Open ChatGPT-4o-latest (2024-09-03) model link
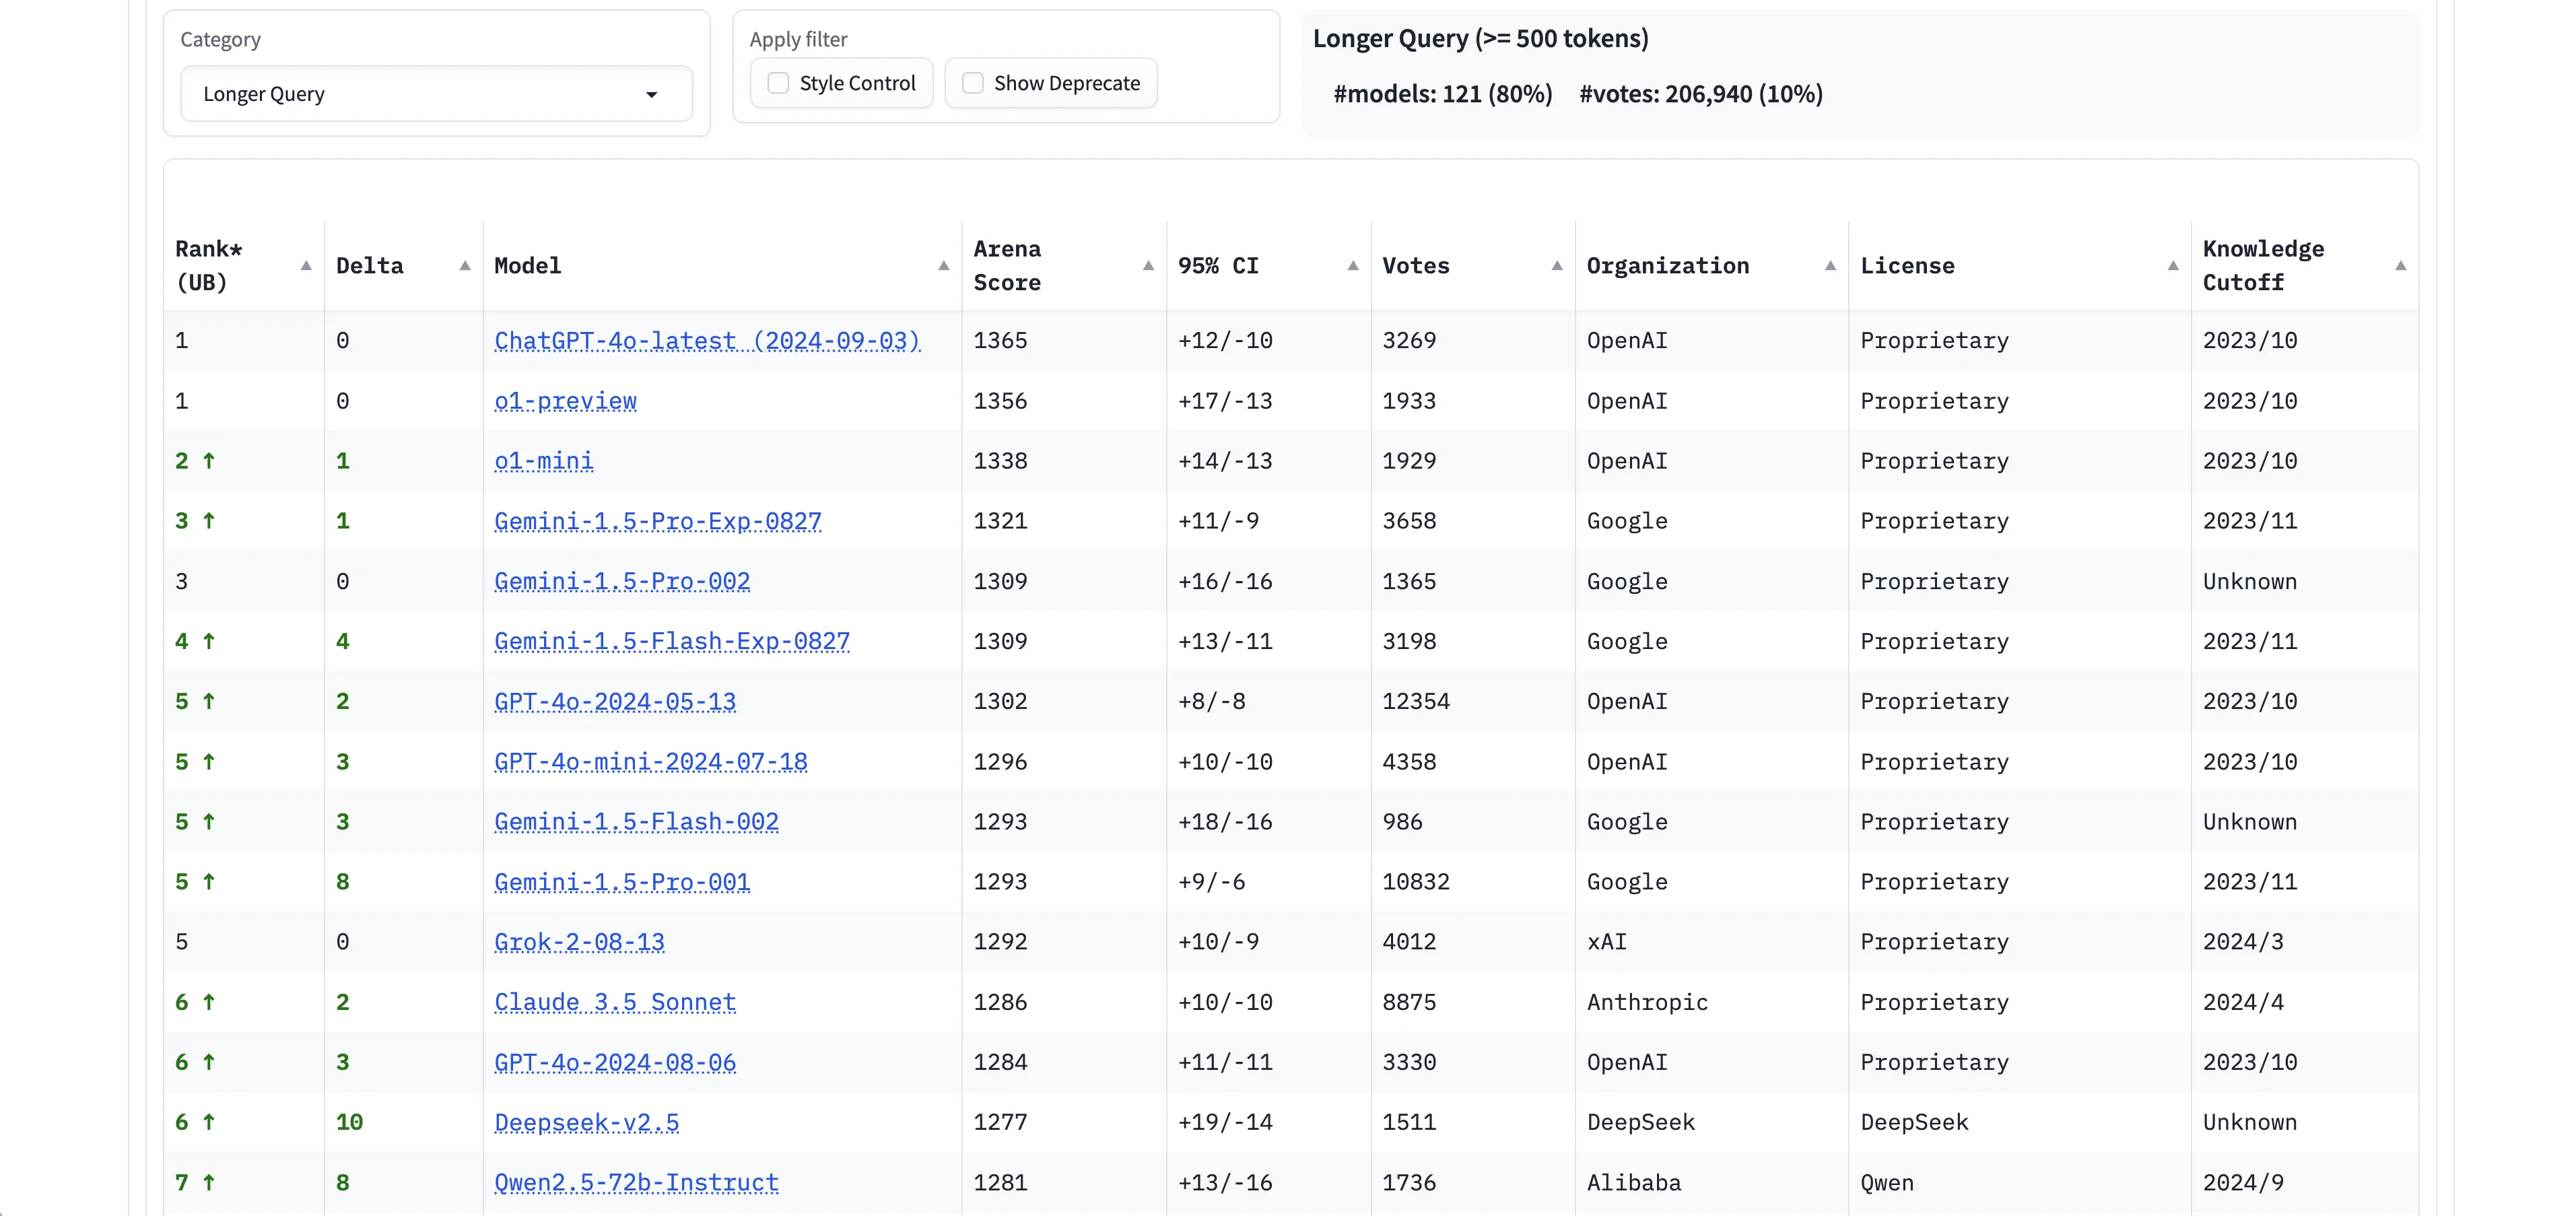This screenshot has height=1216, width=2576. click(706, 341)
